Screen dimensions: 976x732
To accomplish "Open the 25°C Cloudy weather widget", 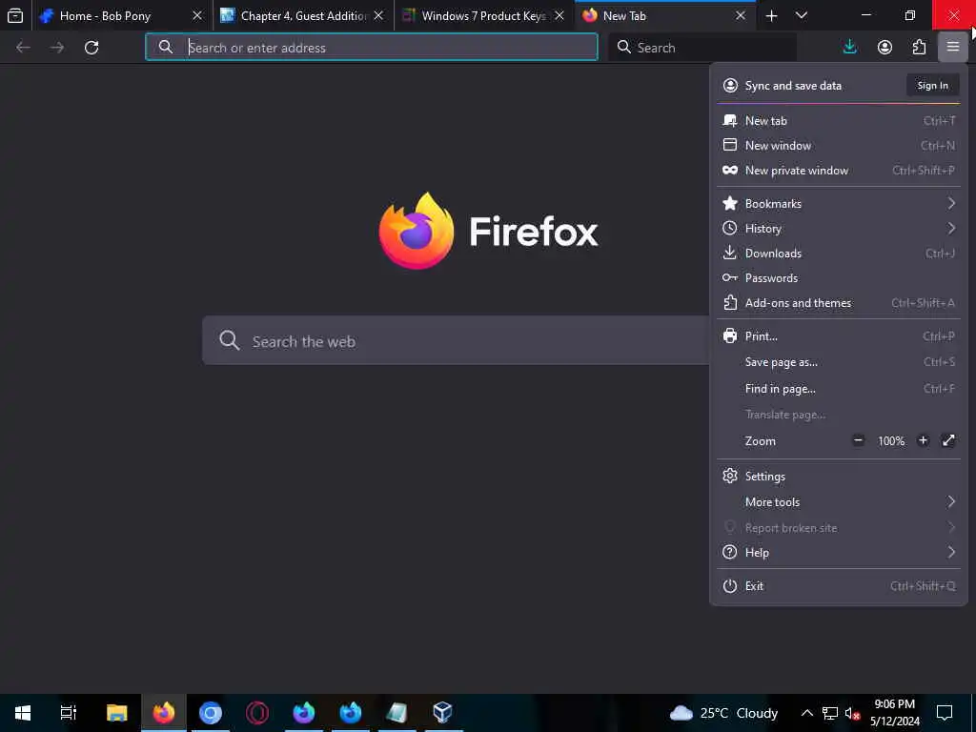I will pos(724,713).
